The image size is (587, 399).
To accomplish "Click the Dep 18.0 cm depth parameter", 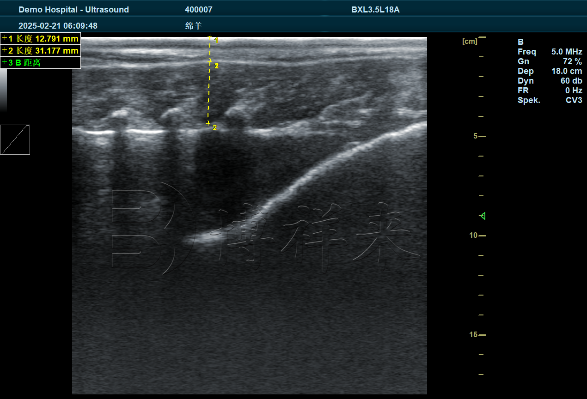I will 550,71.
